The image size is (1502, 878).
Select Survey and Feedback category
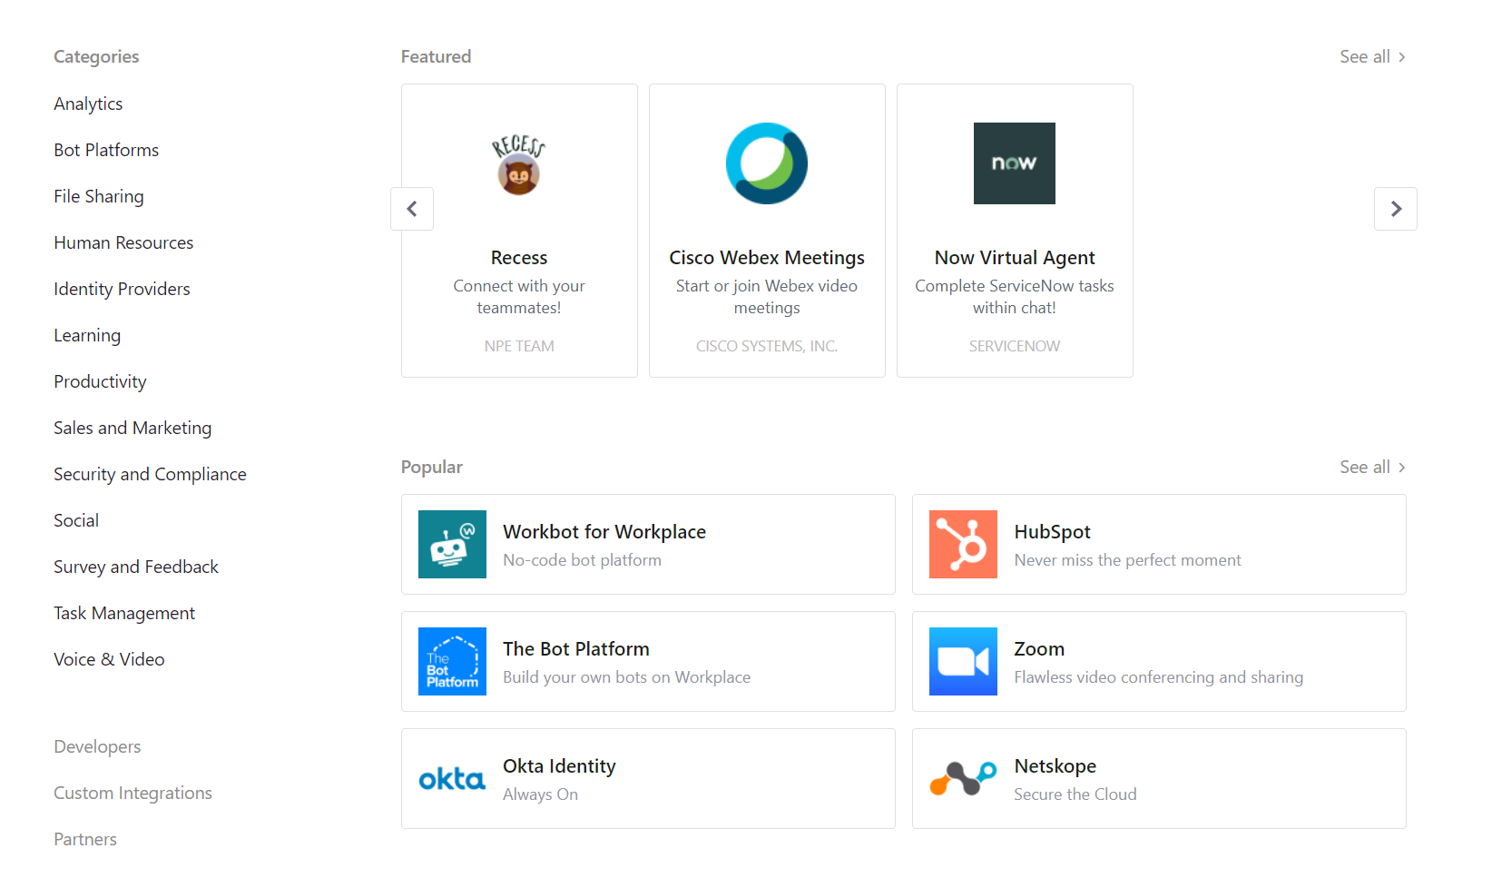(x=136, y=567)
